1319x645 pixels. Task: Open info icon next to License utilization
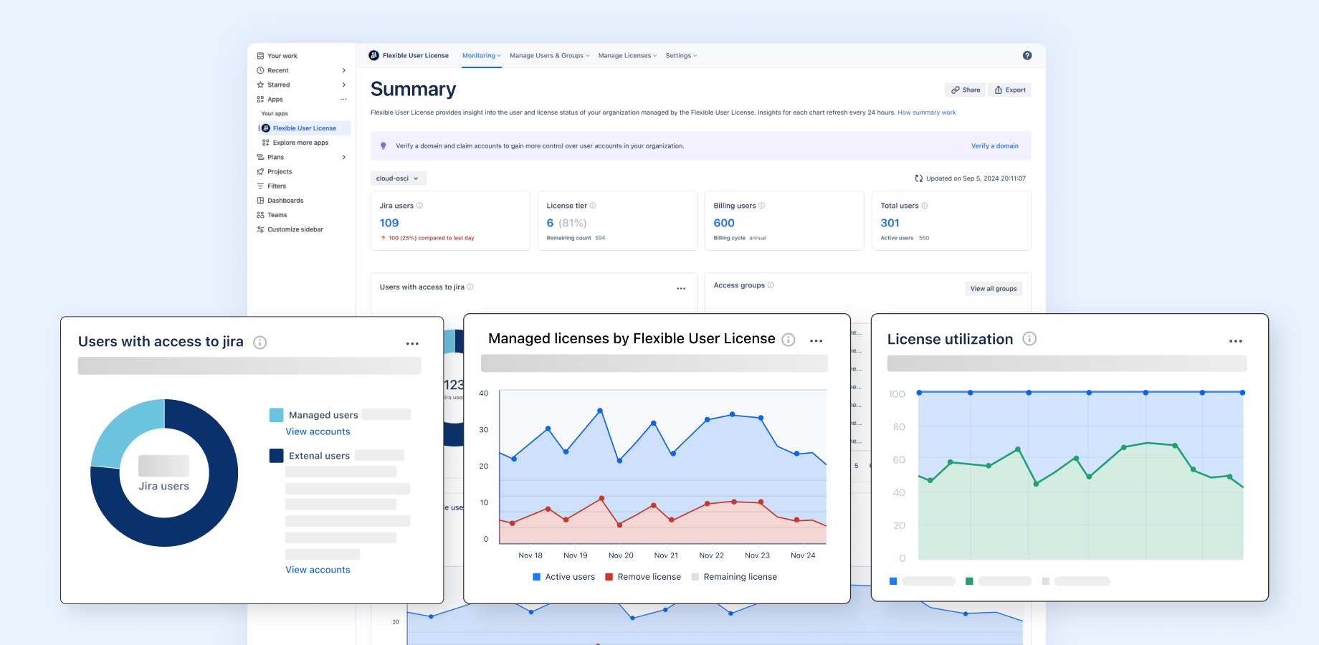[x=1029, y=338]
